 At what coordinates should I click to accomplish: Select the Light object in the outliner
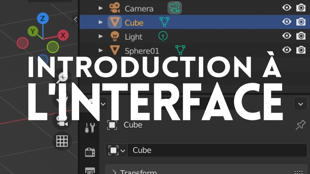[133, 37]
